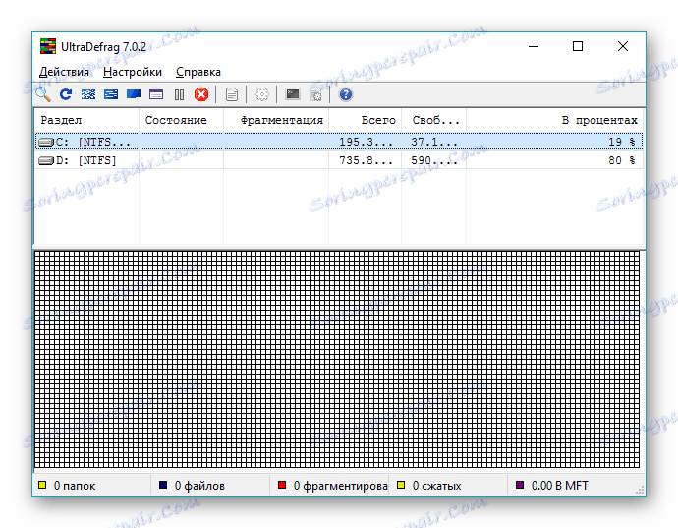Stop the job with the red X icon
Viewport: 678px width, 528px height.
201,94
